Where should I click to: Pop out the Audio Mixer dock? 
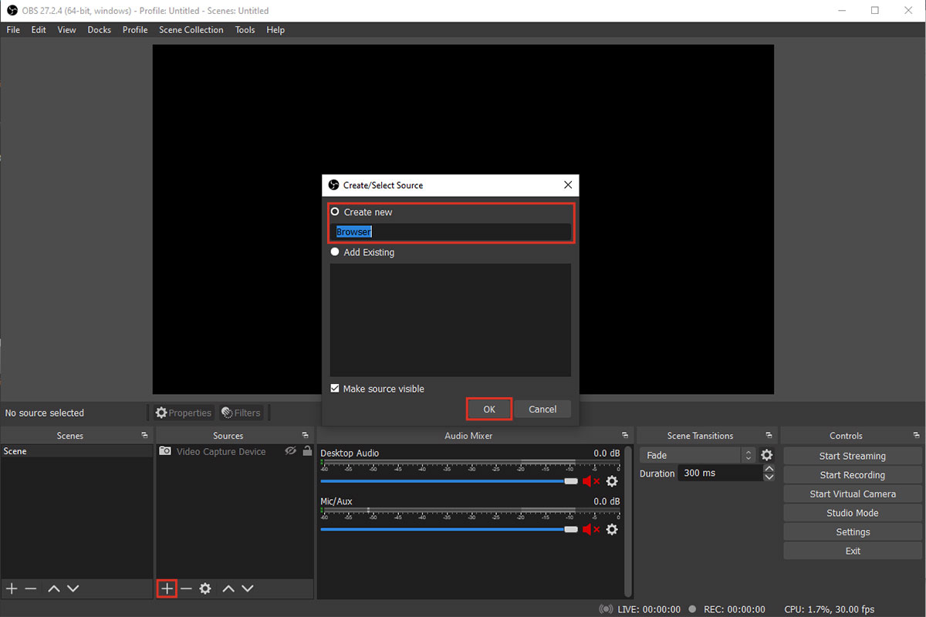[x=625, y=436]
